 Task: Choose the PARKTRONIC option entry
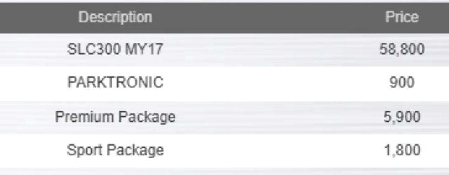[115, 83]
